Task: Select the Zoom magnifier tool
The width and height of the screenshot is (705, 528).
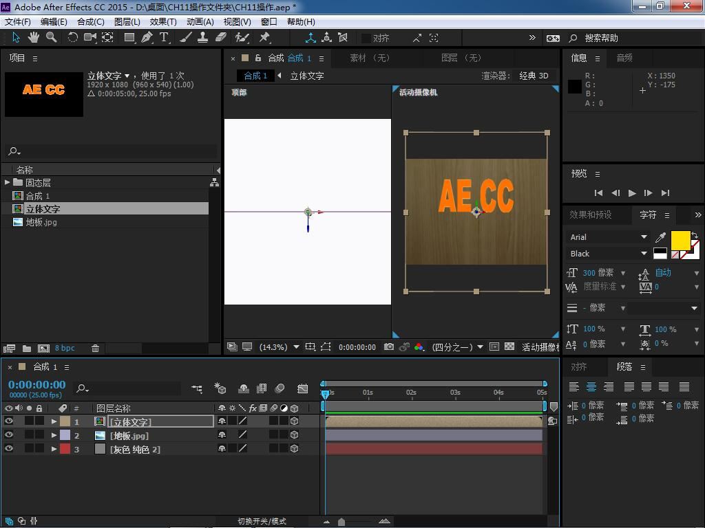Action: point(51,38)
